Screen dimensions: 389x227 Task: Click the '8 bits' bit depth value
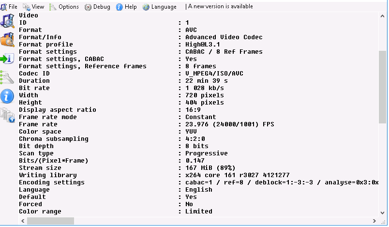tap(197, 146)
